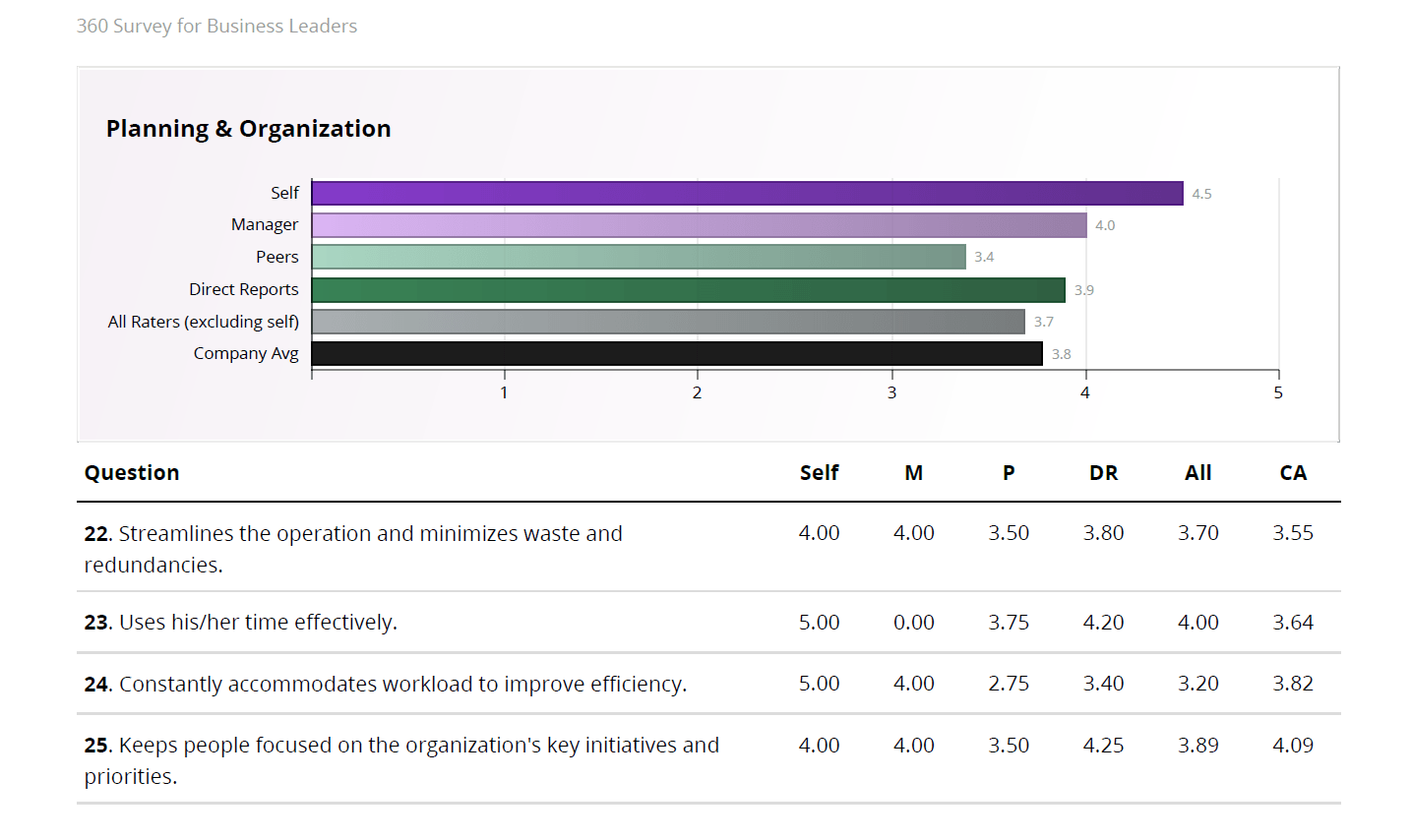Click the Planning & Organization heading
Viewport: 1412px width, 840px height.
[248, 129]
